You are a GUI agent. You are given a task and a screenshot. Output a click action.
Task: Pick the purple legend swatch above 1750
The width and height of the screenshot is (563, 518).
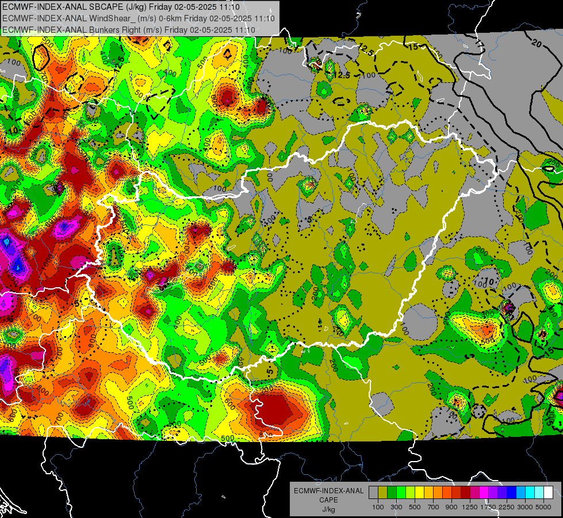(493, 492)
